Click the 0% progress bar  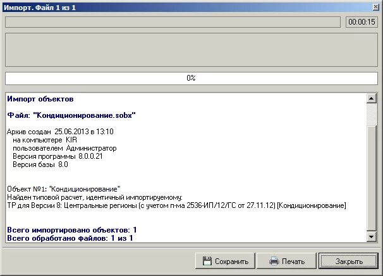point(191,78)
